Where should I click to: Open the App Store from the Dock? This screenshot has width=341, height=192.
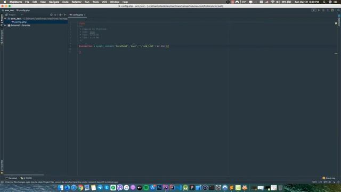click(153, 187)
